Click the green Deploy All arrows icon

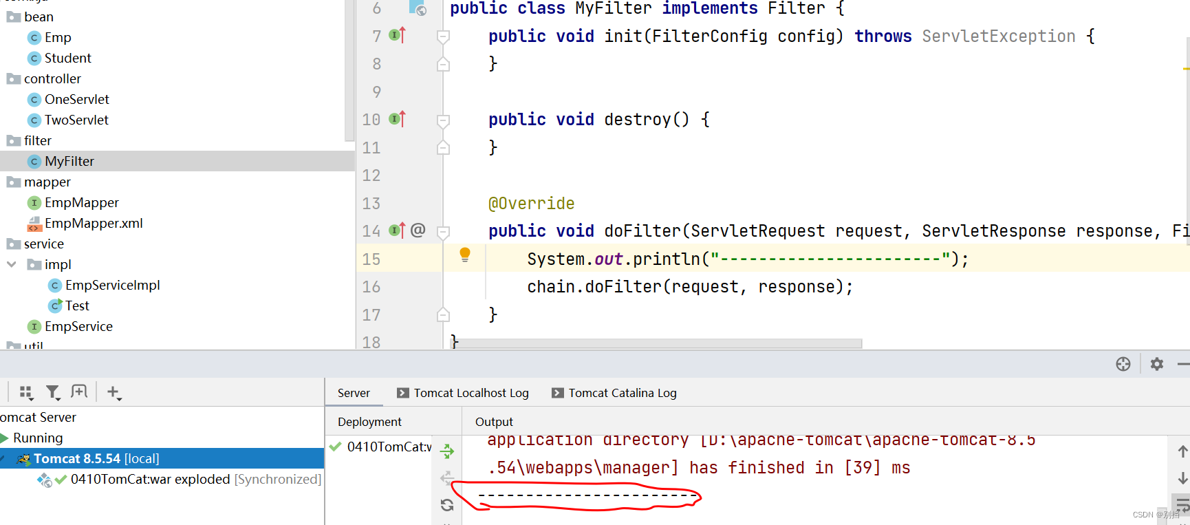[447, 451]
